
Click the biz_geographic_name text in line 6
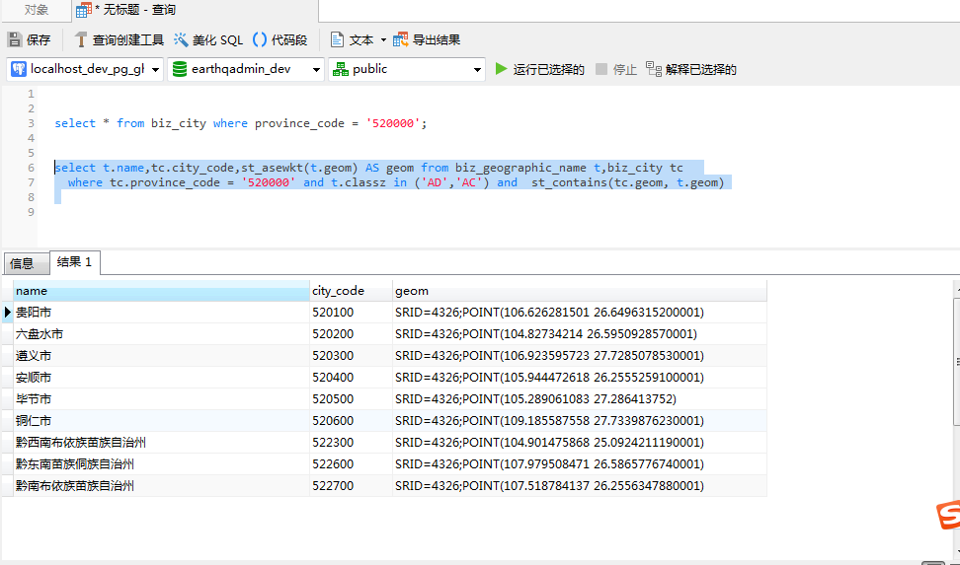coord(522,168)
